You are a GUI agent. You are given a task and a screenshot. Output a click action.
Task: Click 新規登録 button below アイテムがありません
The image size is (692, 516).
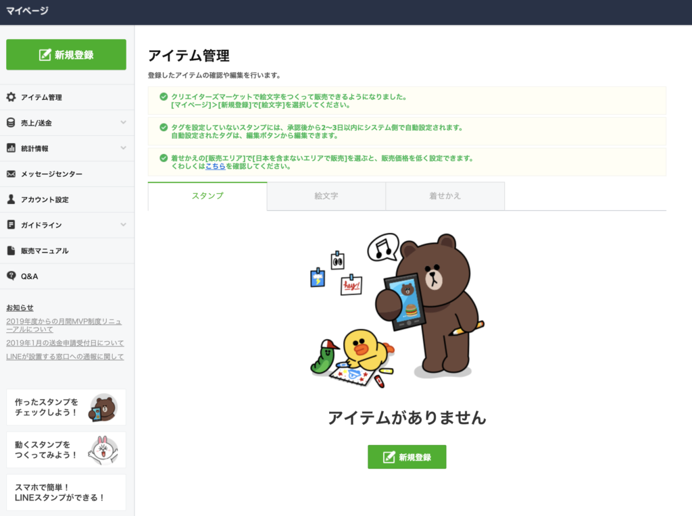(407, 457)
